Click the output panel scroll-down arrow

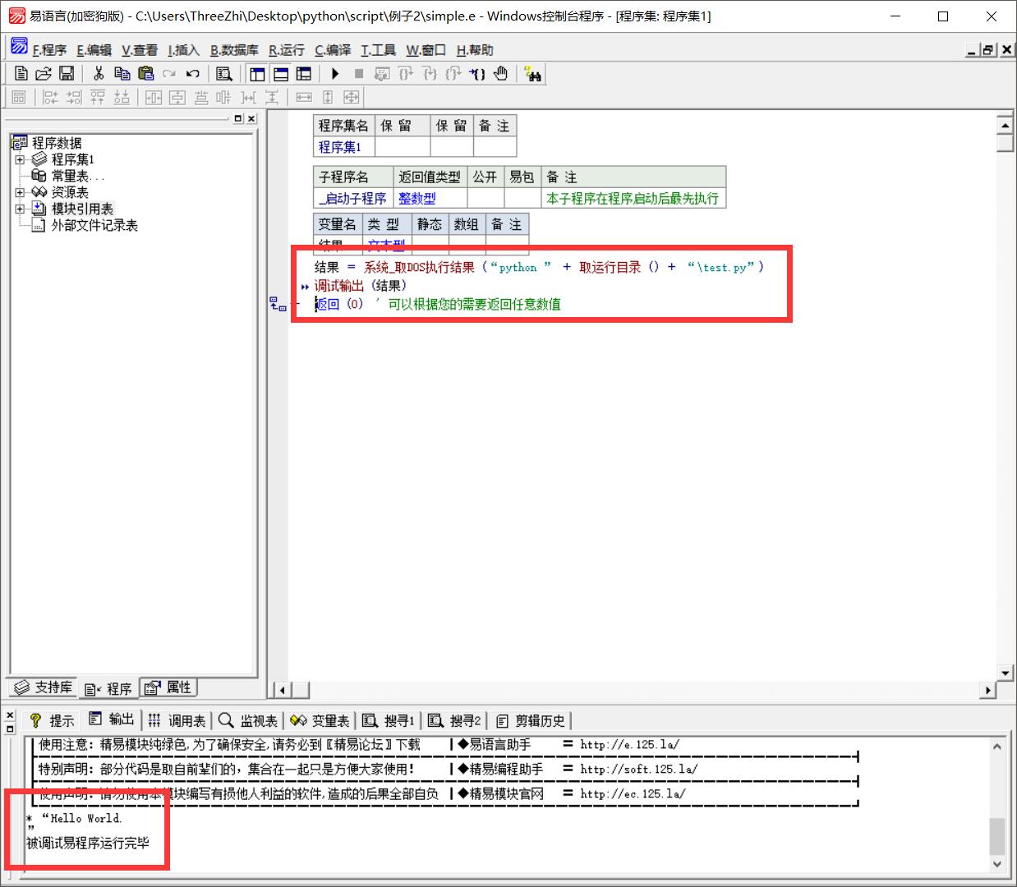point(997,864)
